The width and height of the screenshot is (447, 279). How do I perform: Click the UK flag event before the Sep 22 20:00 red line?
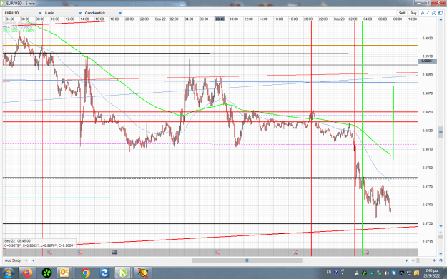coord(296,253)
